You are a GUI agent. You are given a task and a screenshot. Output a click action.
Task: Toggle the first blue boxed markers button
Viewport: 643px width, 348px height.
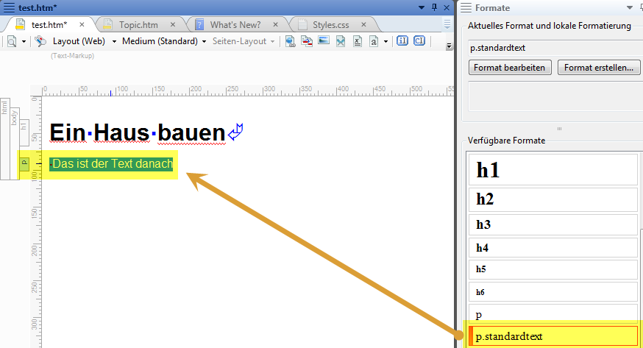(402, 41)
